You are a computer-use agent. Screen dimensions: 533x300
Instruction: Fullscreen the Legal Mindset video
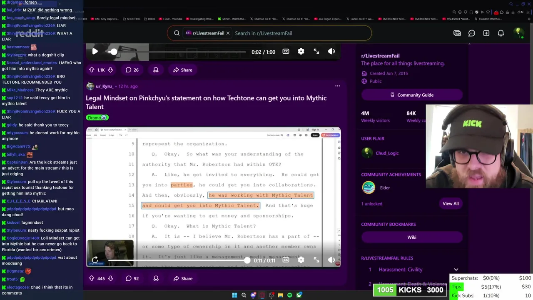316,260
